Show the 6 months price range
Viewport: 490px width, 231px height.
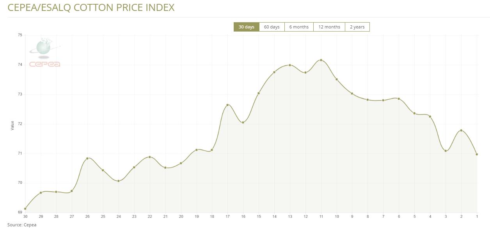click(x=299, y=27)
